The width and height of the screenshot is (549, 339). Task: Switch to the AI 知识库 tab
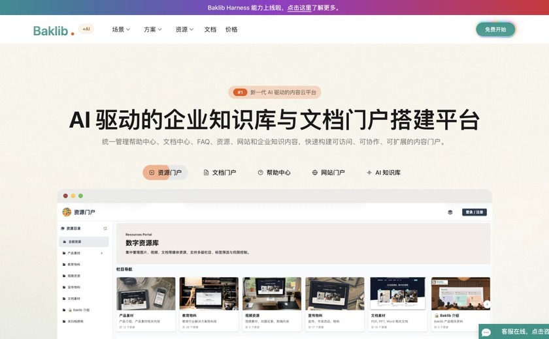[384, 173]
